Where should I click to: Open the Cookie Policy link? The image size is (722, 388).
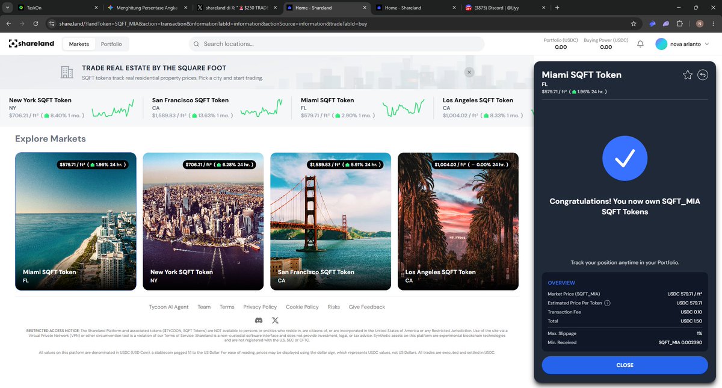coord(302,307)
